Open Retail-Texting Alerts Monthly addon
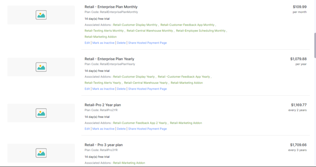The height and width of the screenshot is (167, 316). tap(104, 31)
